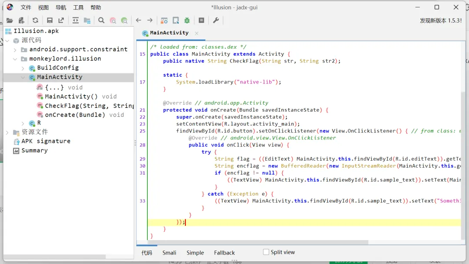Expand the android.support.constraint package
469x264 pixels.
point(15,49)
